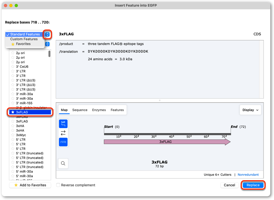Select the highlighted 3xFLAG list row
The image size is (274, 200).
point(30,112)
